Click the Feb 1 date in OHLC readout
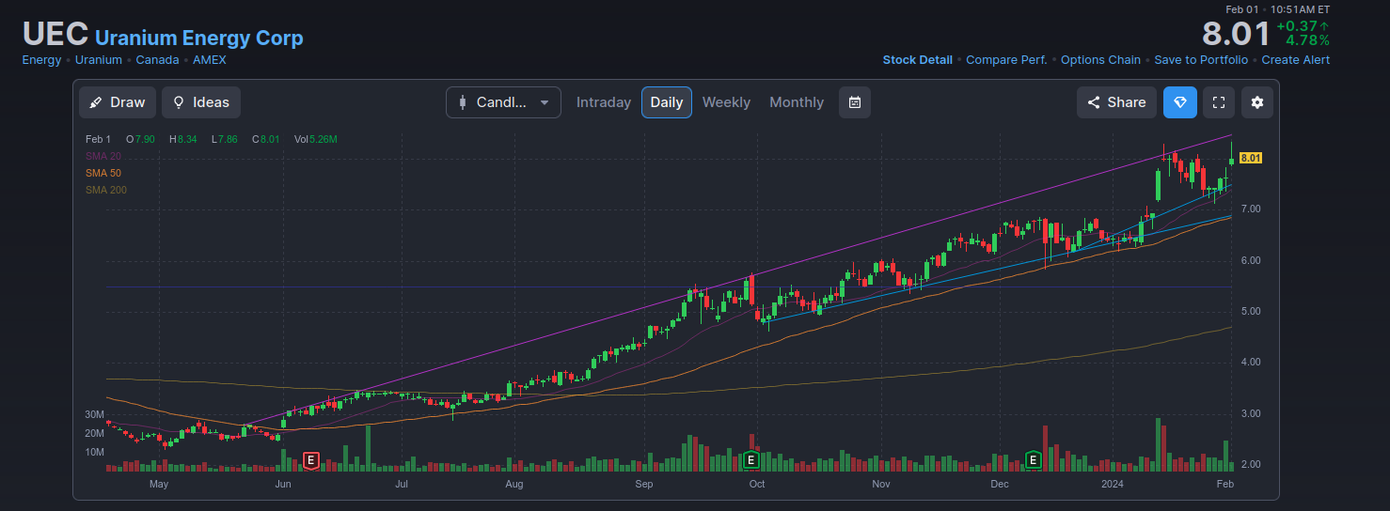 point(98,139)
